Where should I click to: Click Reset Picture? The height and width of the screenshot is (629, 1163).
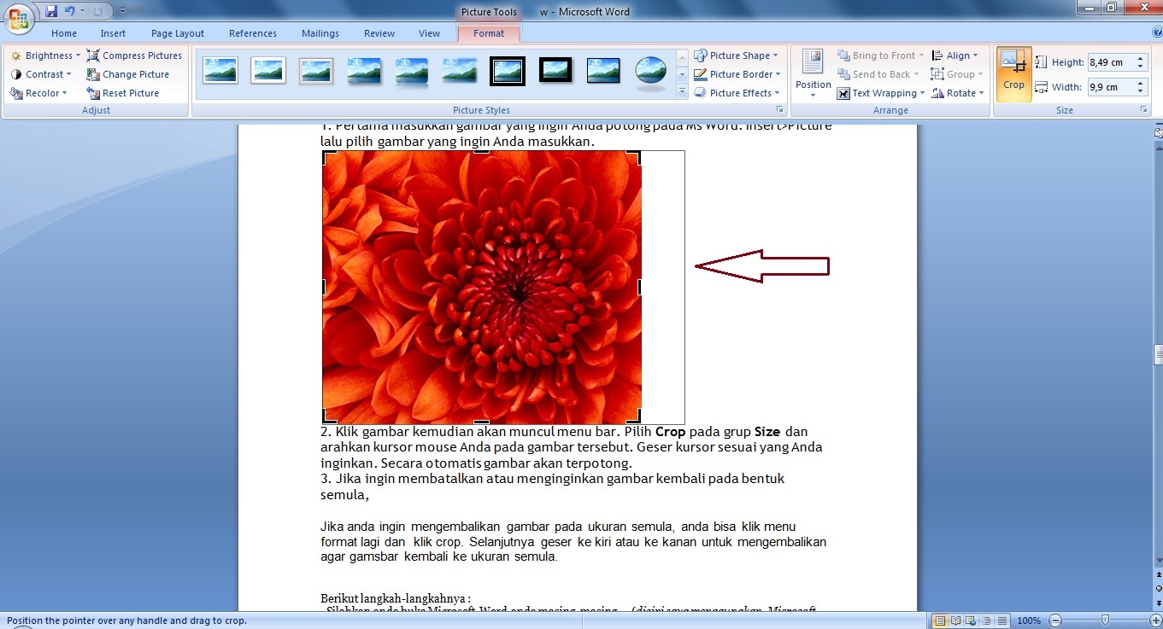click(123, 93)
